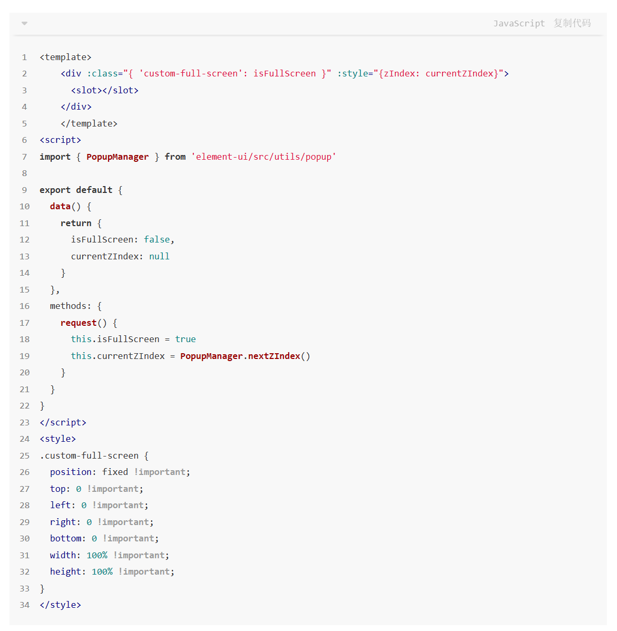Screen dimensions: 617x631
Task: Click the <template> opening tag on line 1
Action: tap(65, 57)
